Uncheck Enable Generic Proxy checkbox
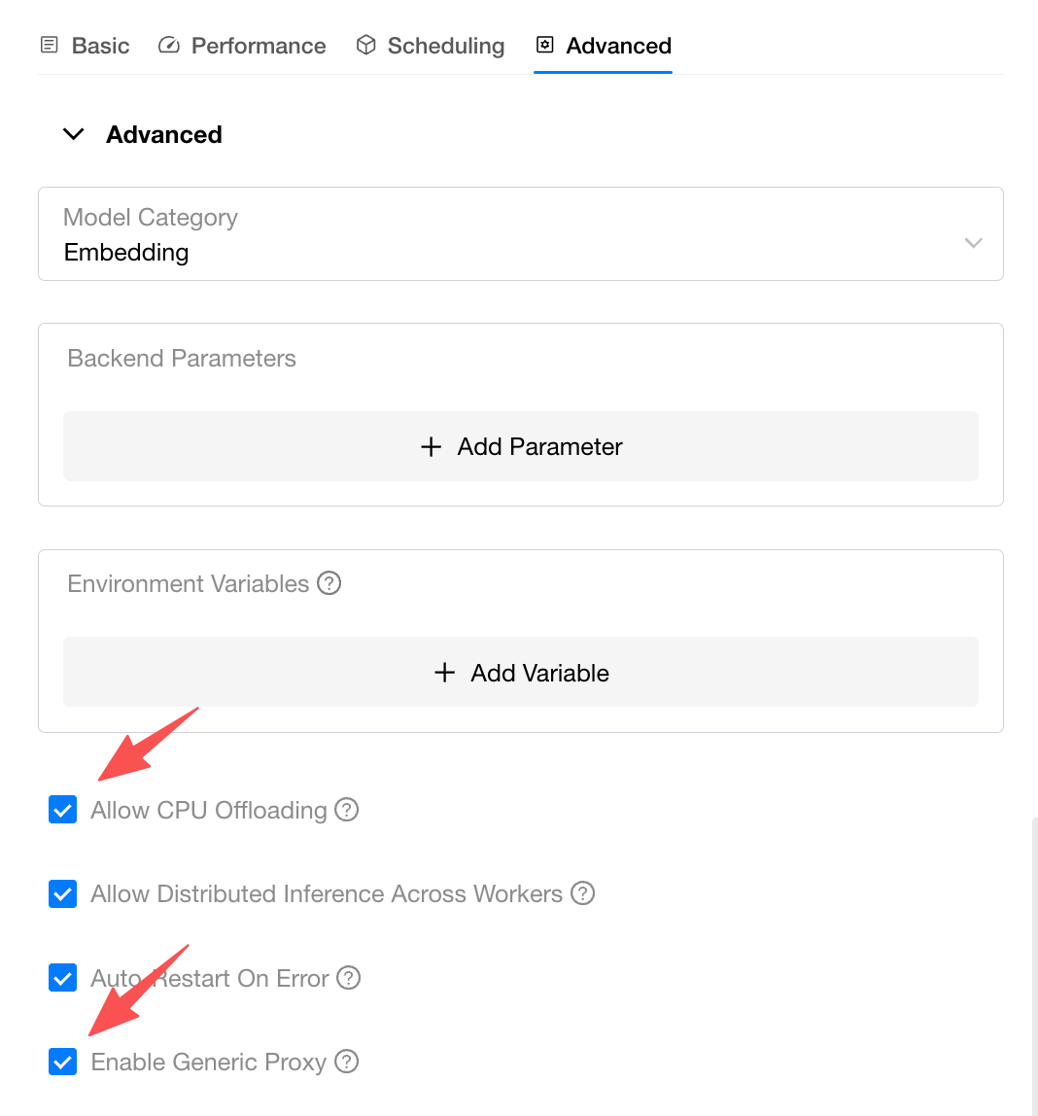Viewport: 1038px width, 1116px height. [x=62, y=1062]
